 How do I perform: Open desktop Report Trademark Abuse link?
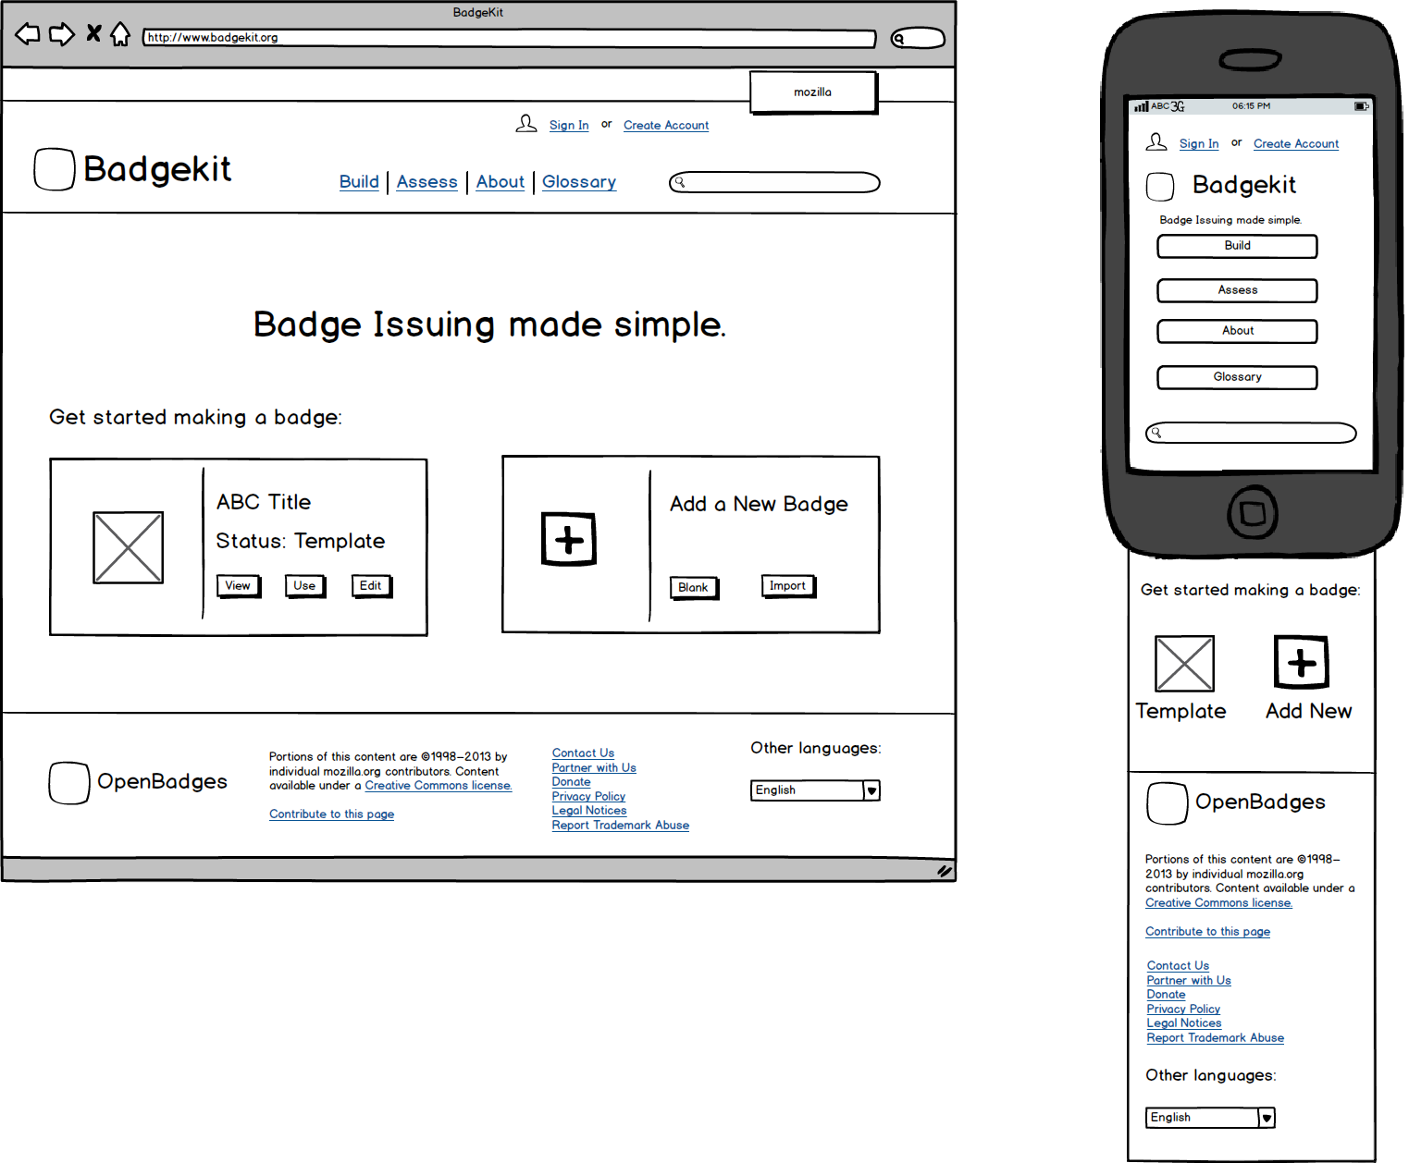pyautogui.click(x=621, y=826)
